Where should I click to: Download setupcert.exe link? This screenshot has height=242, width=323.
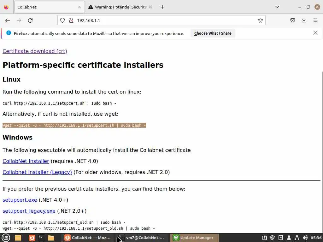click(x=20, y=200)
